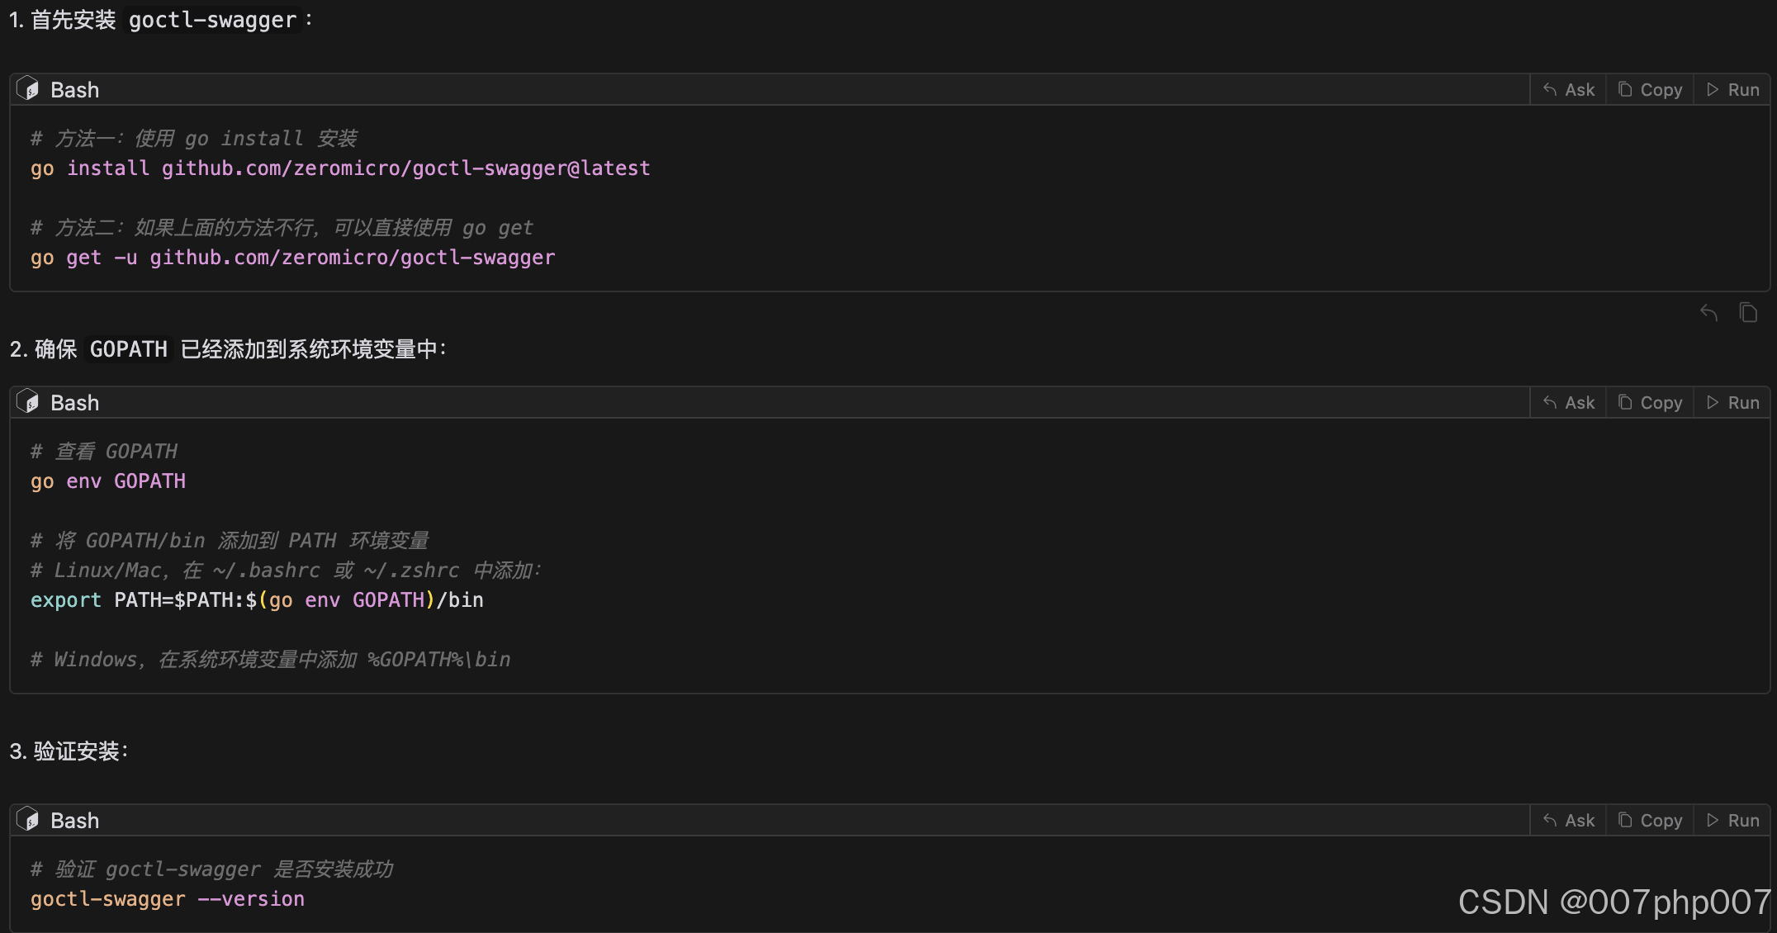Image resolution: width=1777 pixels, height=933 pixels.
Task: Run the GOPATH Bash block
Action: pyautogui.click(x=1732, y=403)
